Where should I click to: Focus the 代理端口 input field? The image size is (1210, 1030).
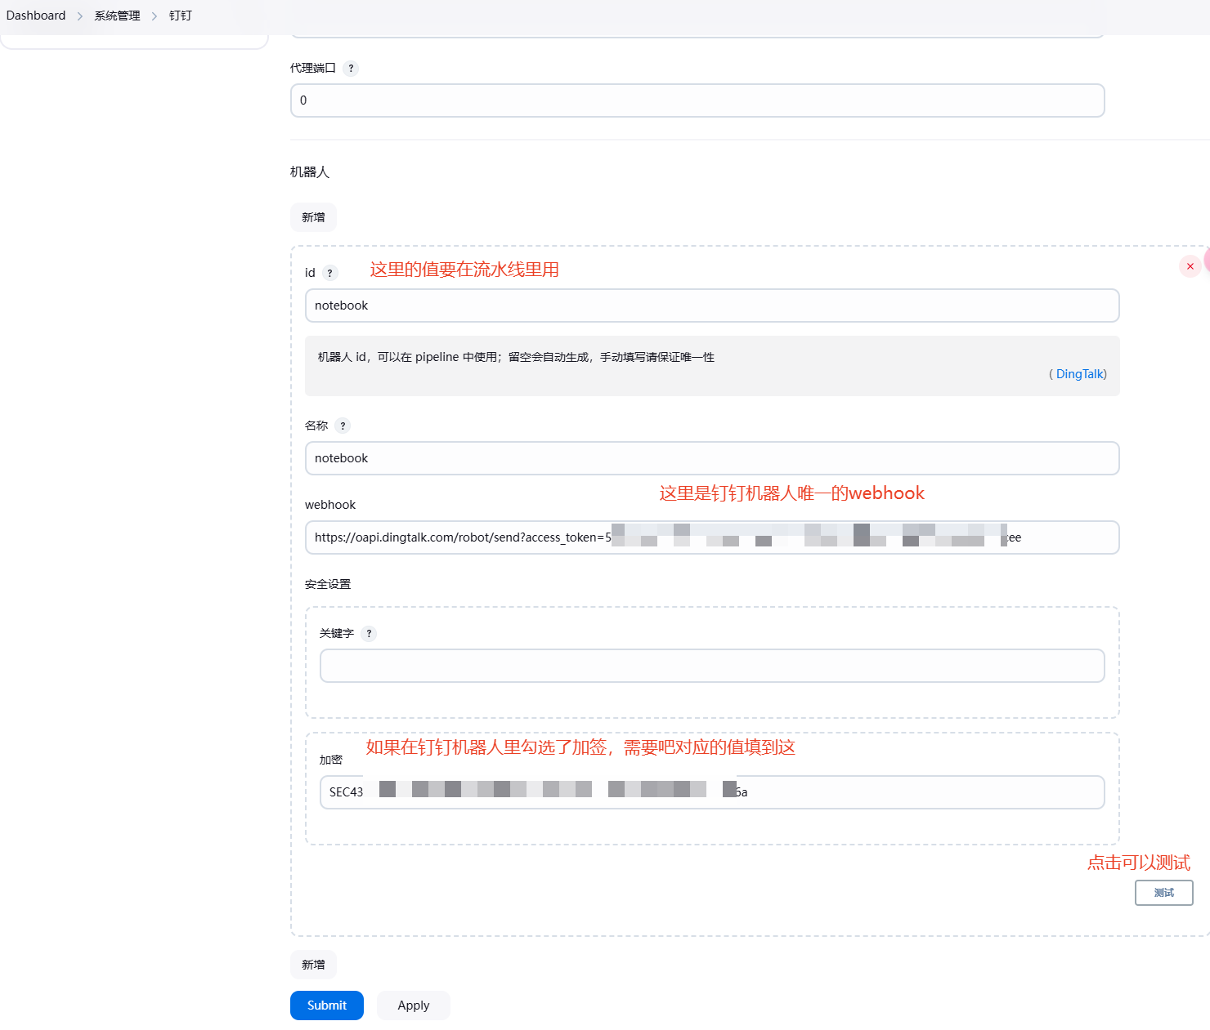coord(697,100)
